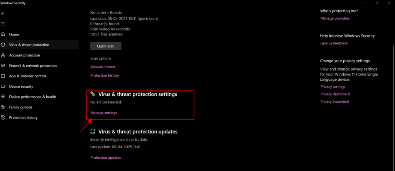Open Scan options link
The image size is (395, 171).
pos(101,58)
